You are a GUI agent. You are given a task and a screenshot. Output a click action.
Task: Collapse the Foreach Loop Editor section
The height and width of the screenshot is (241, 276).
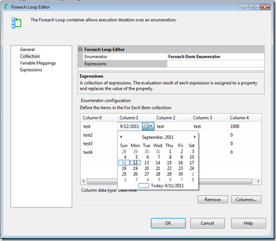[80, 50]
